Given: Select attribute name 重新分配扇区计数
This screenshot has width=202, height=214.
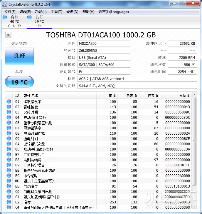Looking at the screenshot, I should click(38, 123).
